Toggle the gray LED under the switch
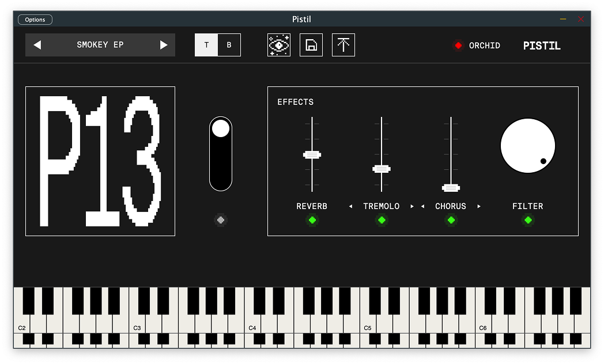 221,220
